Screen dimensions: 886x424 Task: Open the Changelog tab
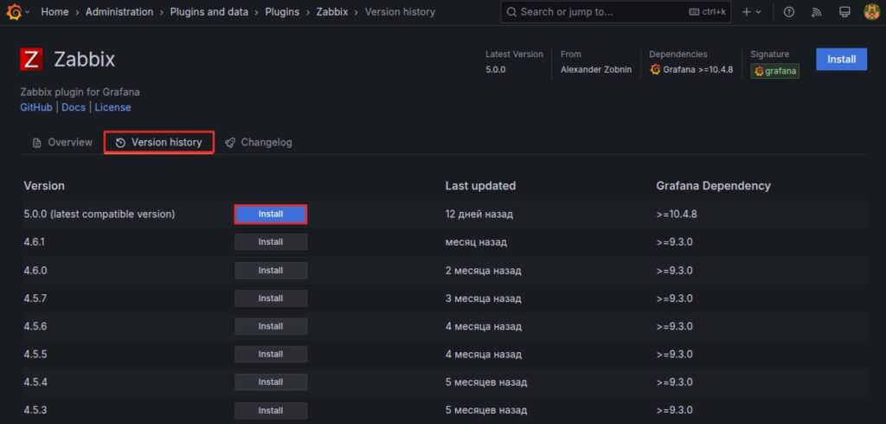(258, 142)
